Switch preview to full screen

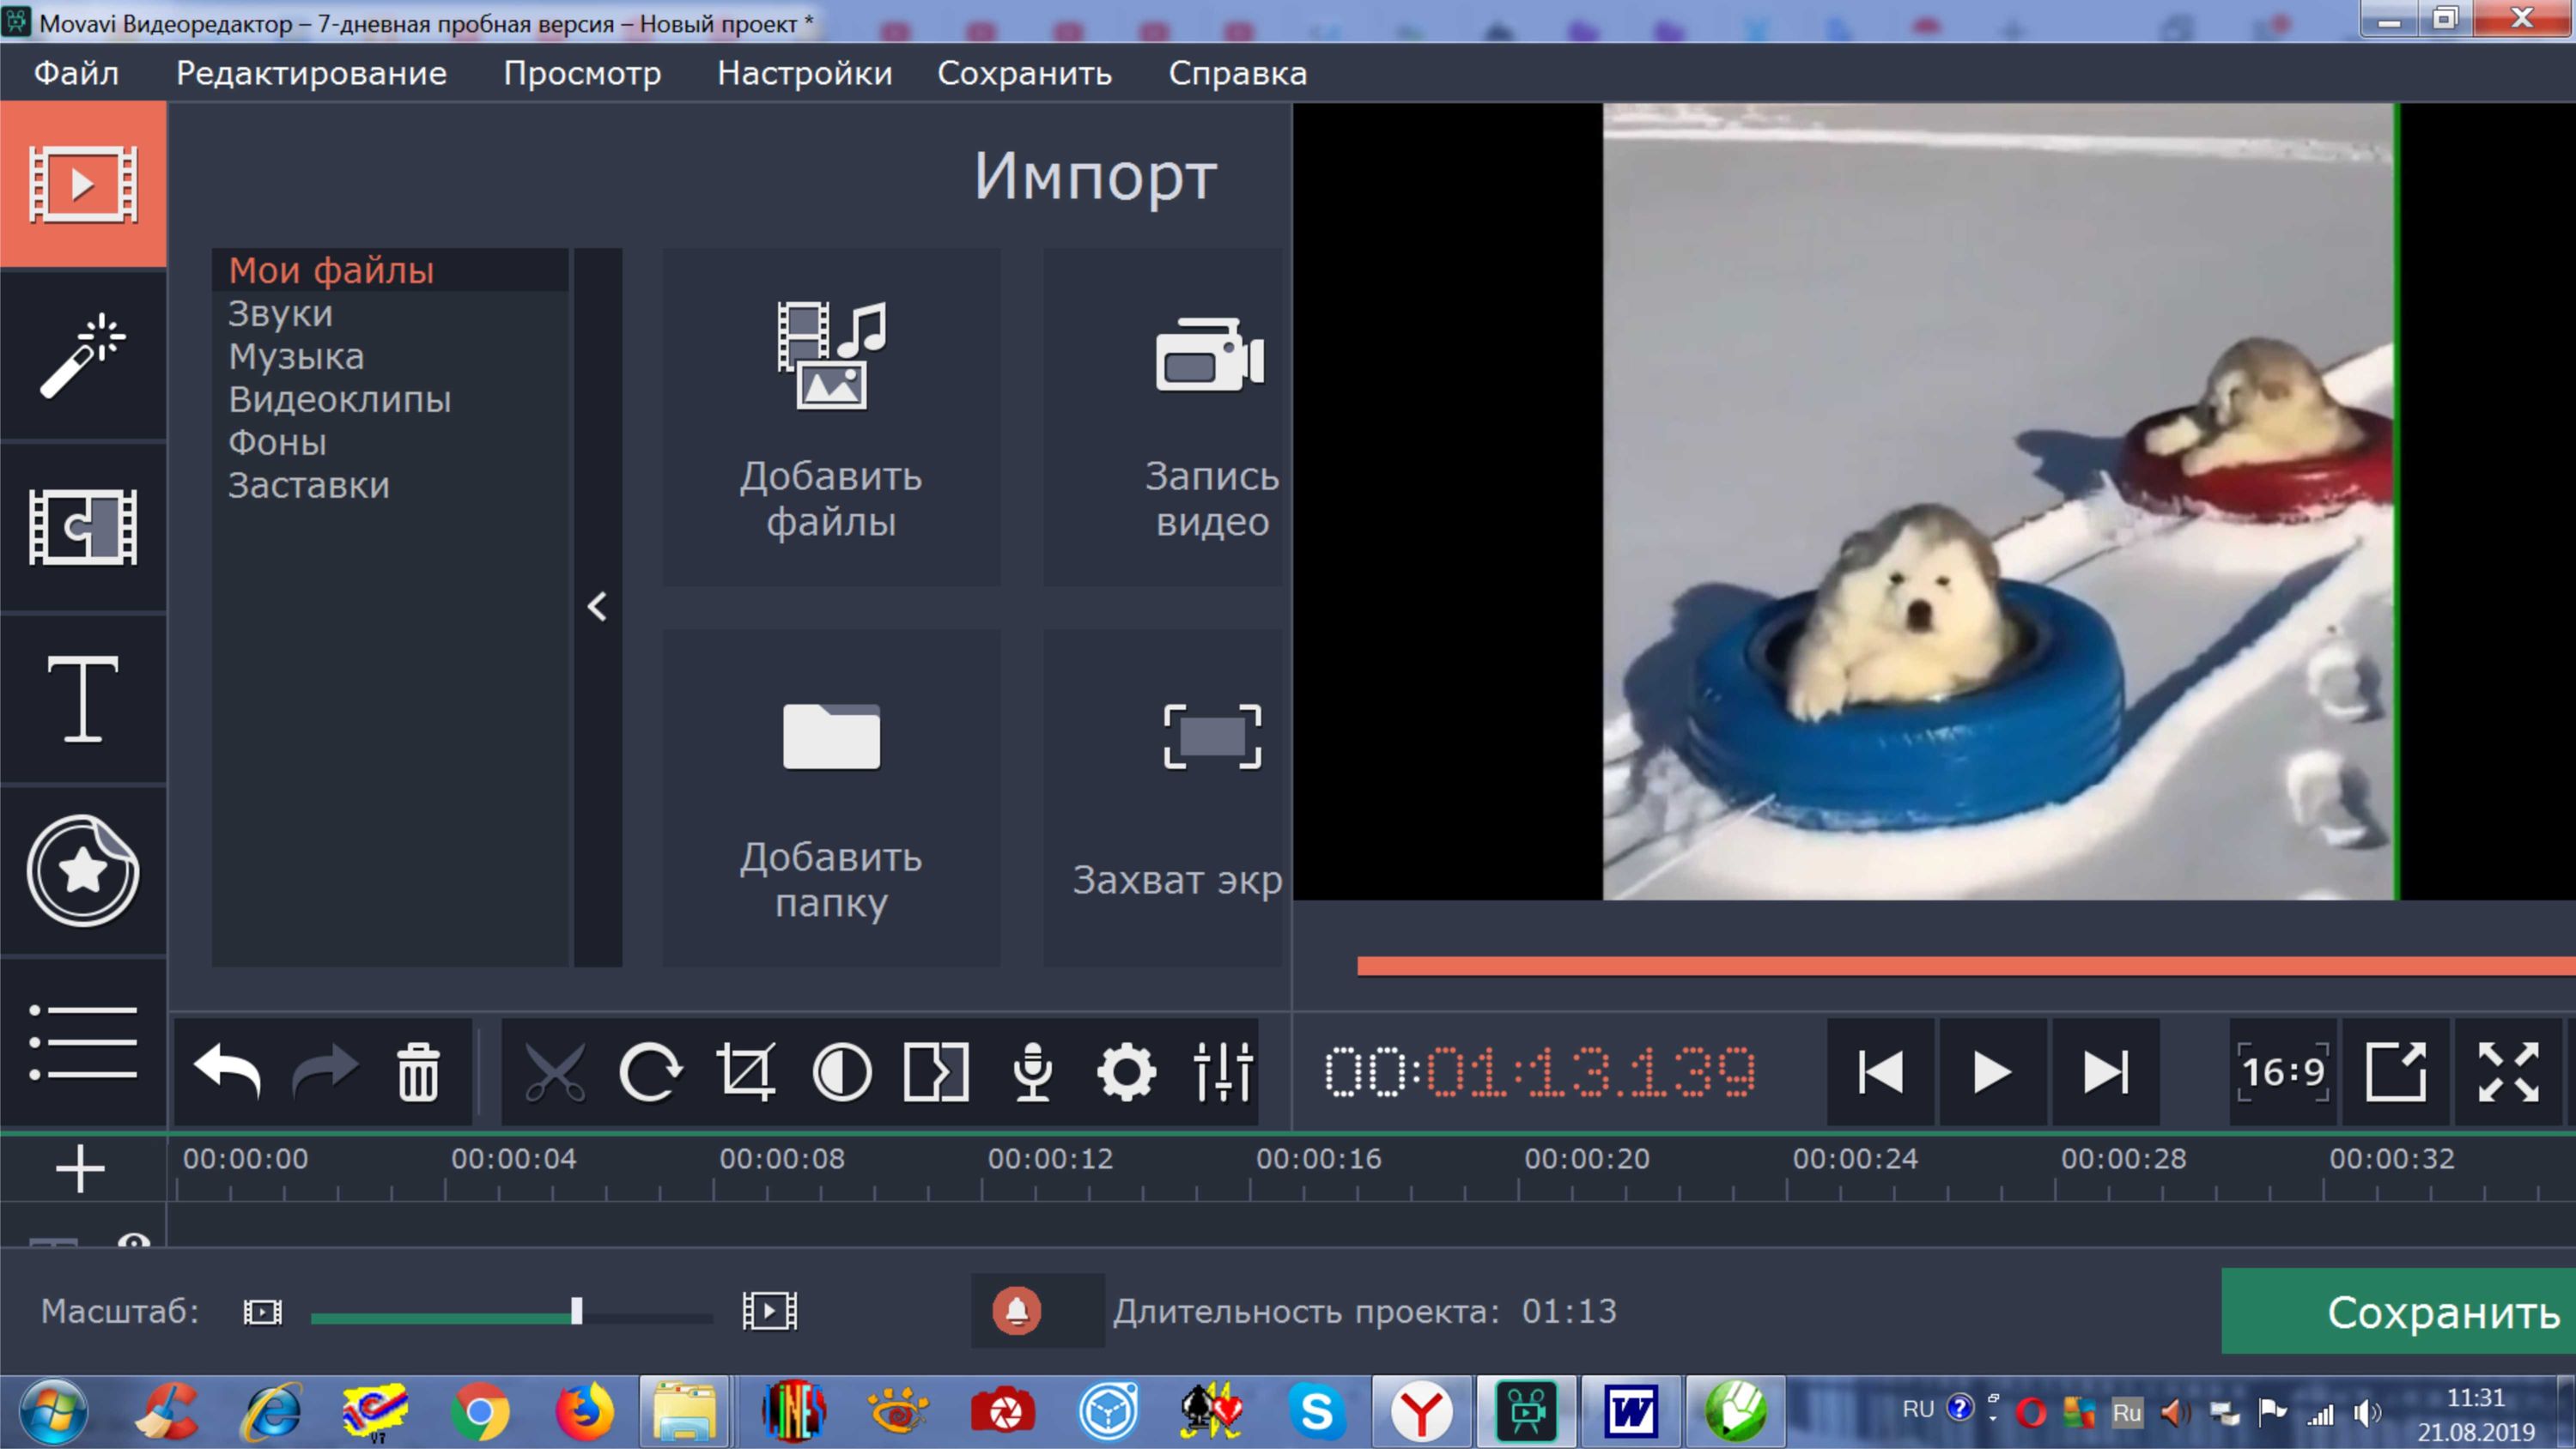[2508, 1072]
